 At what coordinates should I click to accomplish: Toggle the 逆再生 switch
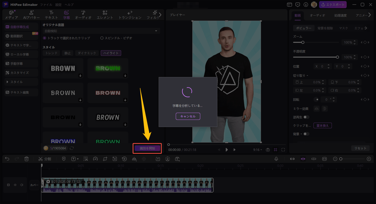click(306, 117)
